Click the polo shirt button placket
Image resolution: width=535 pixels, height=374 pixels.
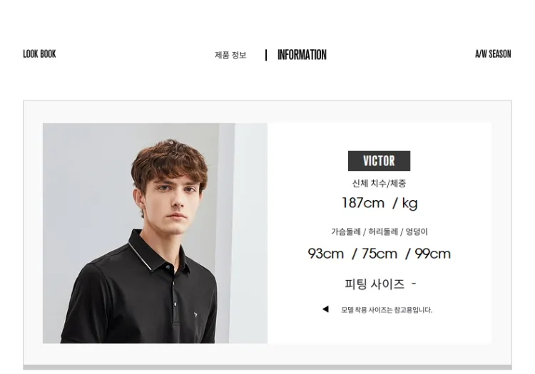click(x=175, y=301)
